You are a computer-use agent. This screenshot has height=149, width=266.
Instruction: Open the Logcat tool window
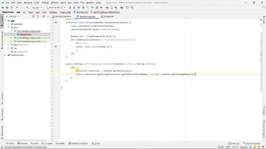(47, 144)
